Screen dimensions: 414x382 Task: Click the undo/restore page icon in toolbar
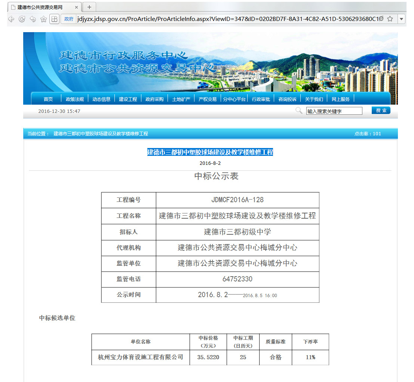coord(33,19)
